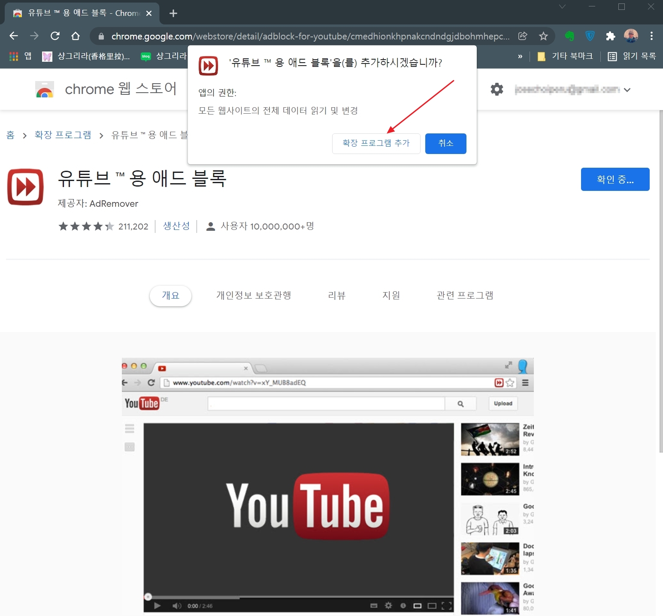This screenshot has height=616, width=663.
Task: Open the Extensions puzzle piece menu
Action: tap(610, 36)
